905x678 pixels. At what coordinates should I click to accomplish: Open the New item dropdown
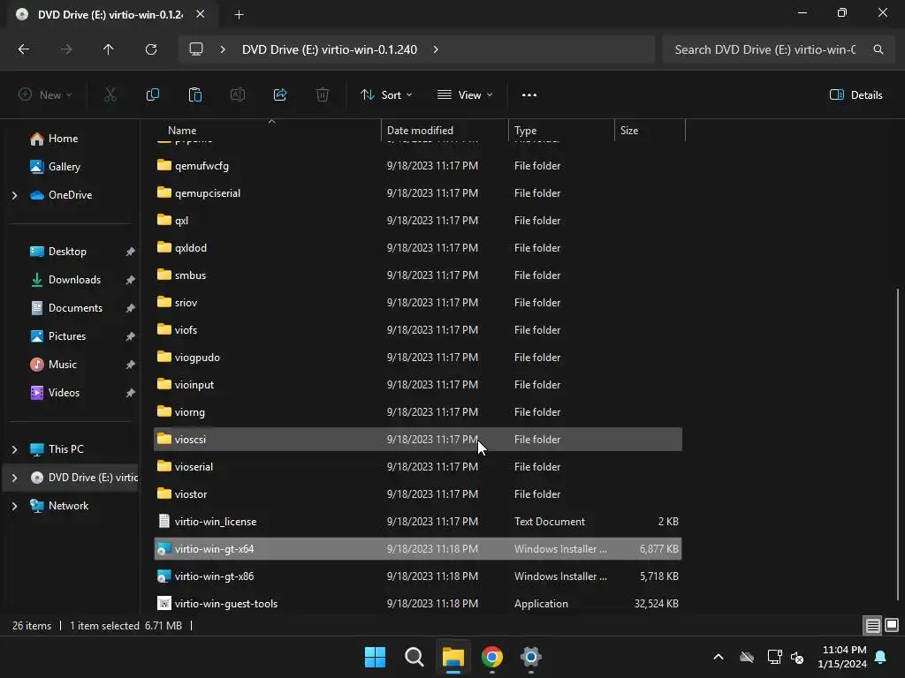click(45, 95)
